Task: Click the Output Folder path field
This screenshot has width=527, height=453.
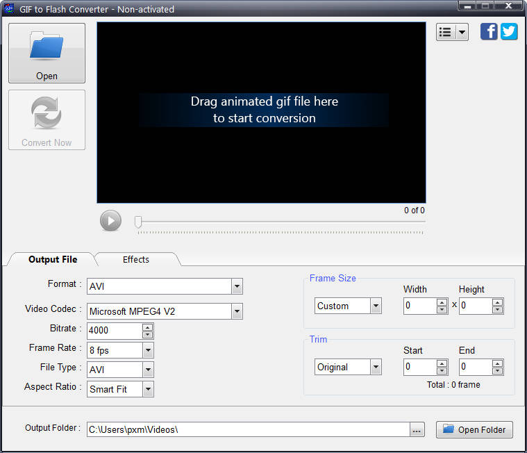Action: coord(248,429)
